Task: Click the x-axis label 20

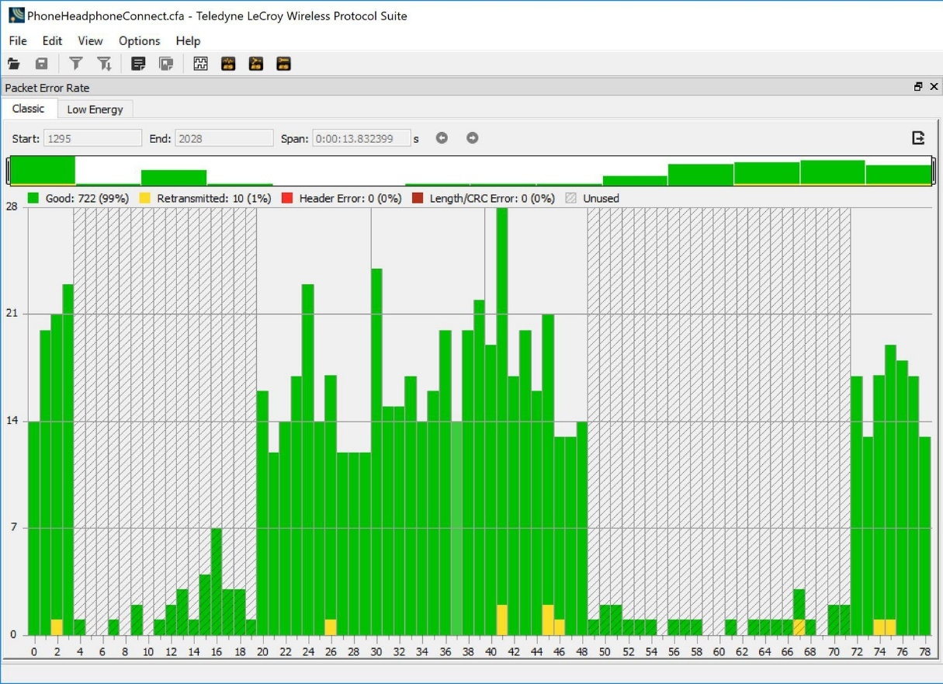Action: coord(262,652)
